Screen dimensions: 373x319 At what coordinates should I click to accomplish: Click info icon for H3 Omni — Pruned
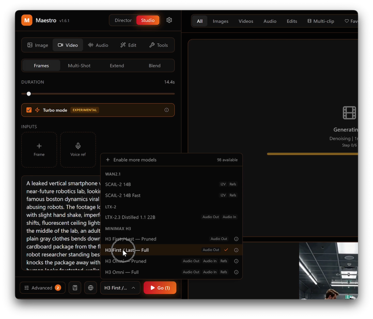pyautogui.click(x=236, y=261)
